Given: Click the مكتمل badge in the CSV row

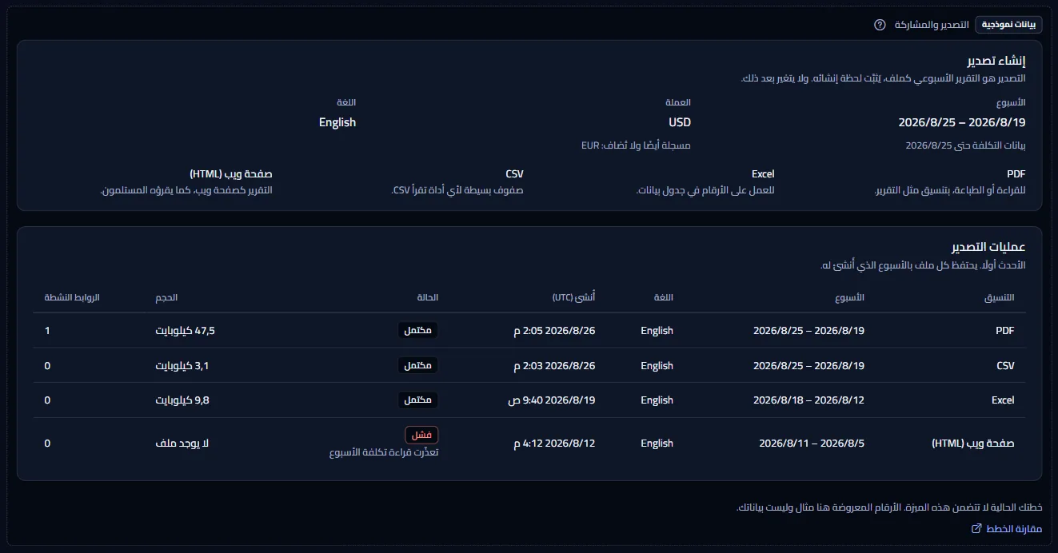Looking at the screenshot, I should (x=418, y=365).
